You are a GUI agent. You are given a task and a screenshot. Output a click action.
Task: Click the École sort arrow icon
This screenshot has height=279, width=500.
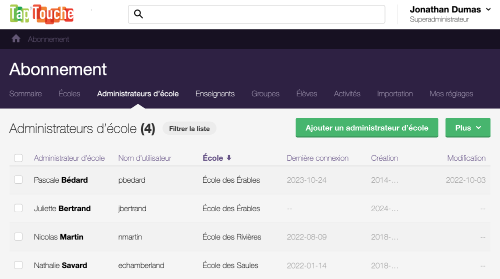[x=229, y=158]
